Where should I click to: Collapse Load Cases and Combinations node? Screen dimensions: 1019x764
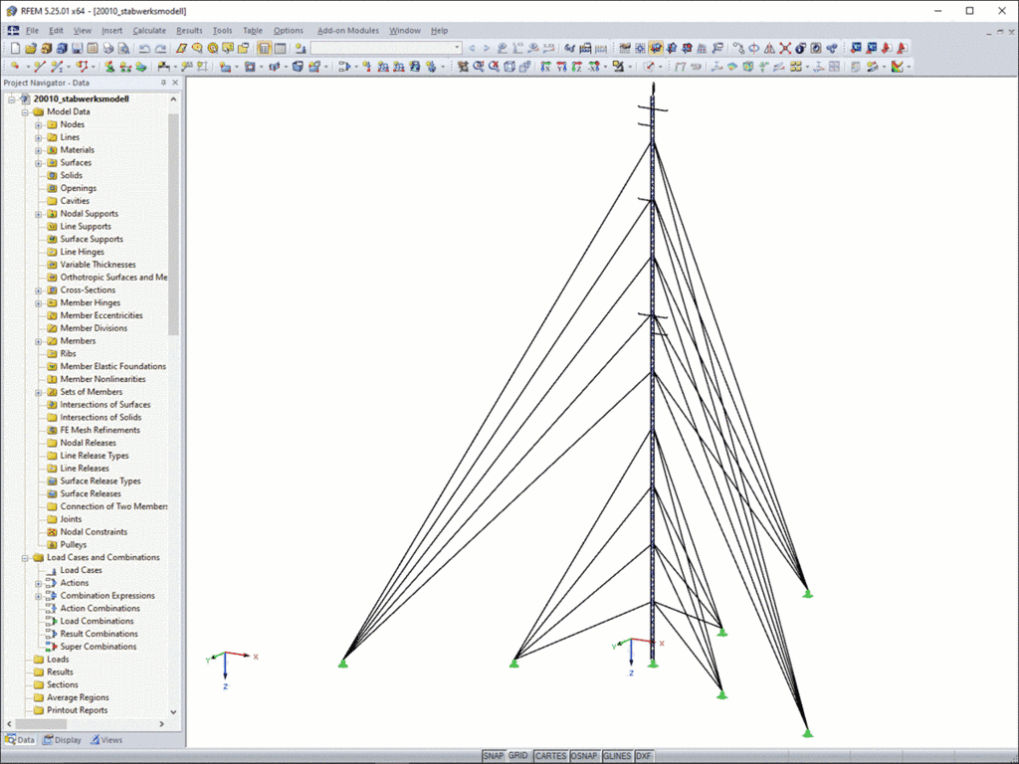[25, 557]
